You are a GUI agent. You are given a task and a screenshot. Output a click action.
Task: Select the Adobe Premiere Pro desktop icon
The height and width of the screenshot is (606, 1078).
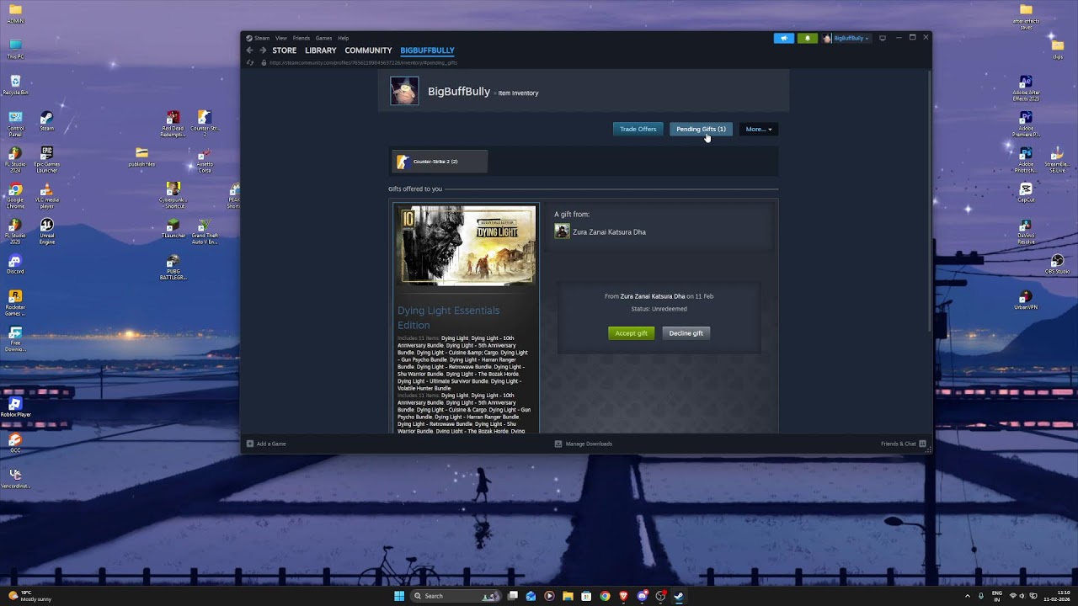pyautogui.click(x=1026, y=124)
